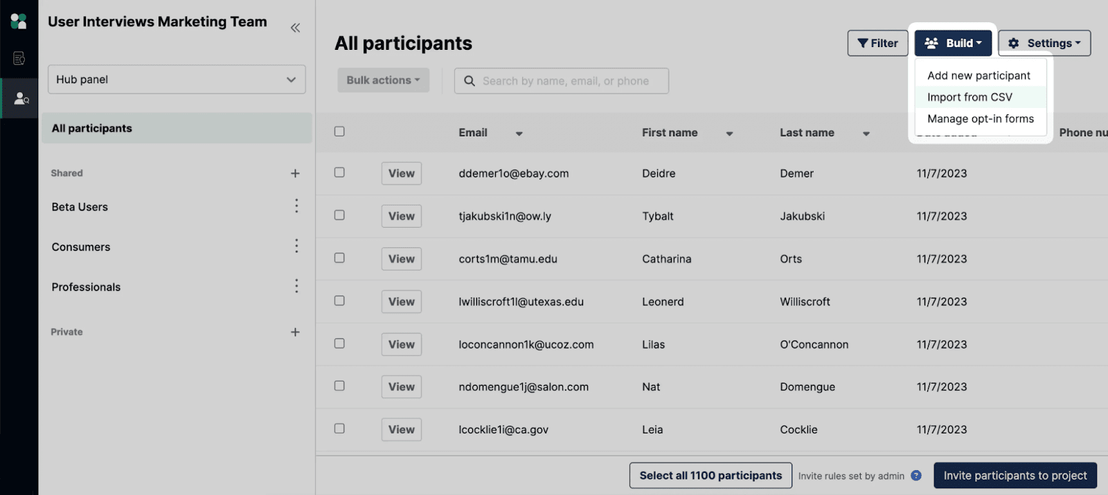Open the Bulk actions dropdown

click(x=383, y=80)
